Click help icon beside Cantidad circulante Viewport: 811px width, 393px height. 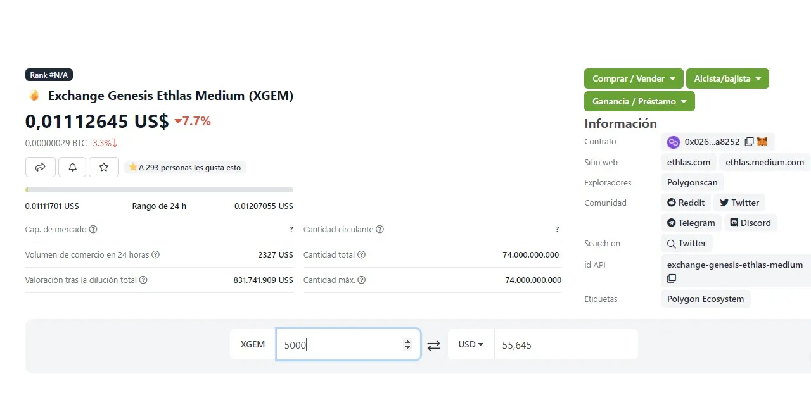click(380, 230)
